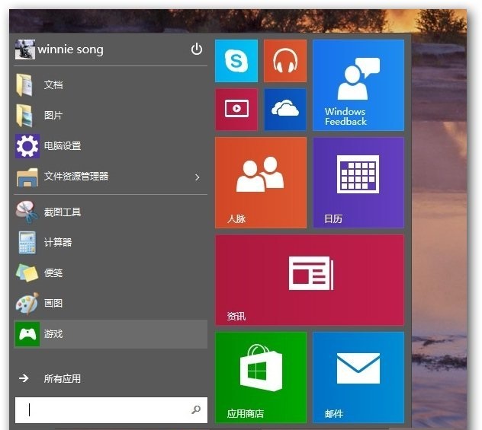The image size is (482, 430).
Task: Focus the Start menu search box
Action: (111, 410)
